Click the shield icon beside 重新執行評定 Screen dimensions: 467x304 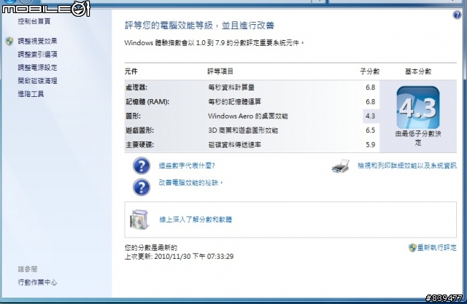412,247
